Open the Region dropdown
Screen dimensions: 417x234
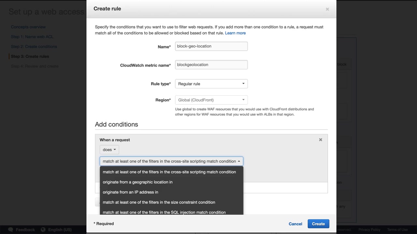211,100
